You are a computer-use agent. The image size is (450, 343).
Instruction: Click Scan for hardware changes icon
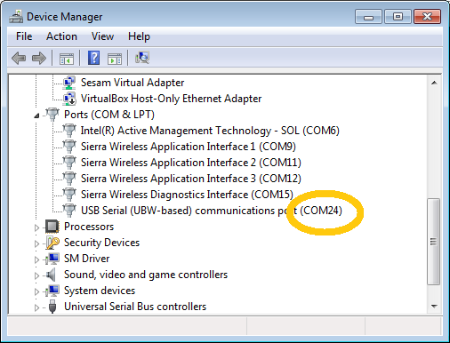point(142,58)
